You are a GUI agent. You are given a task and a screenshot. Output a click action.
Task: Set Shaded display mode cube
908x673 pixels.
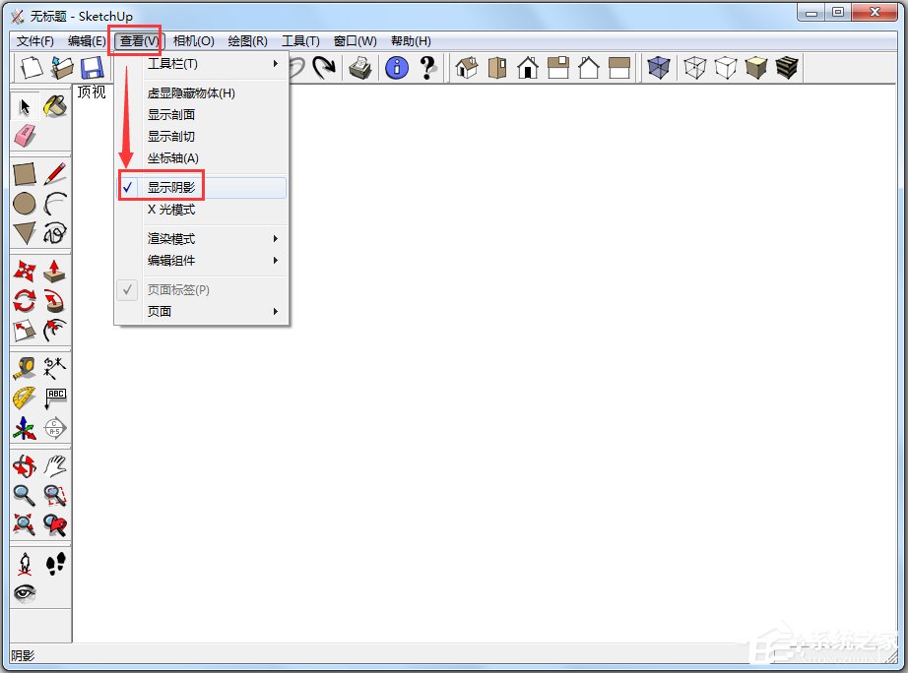click(x=755, y=68)
